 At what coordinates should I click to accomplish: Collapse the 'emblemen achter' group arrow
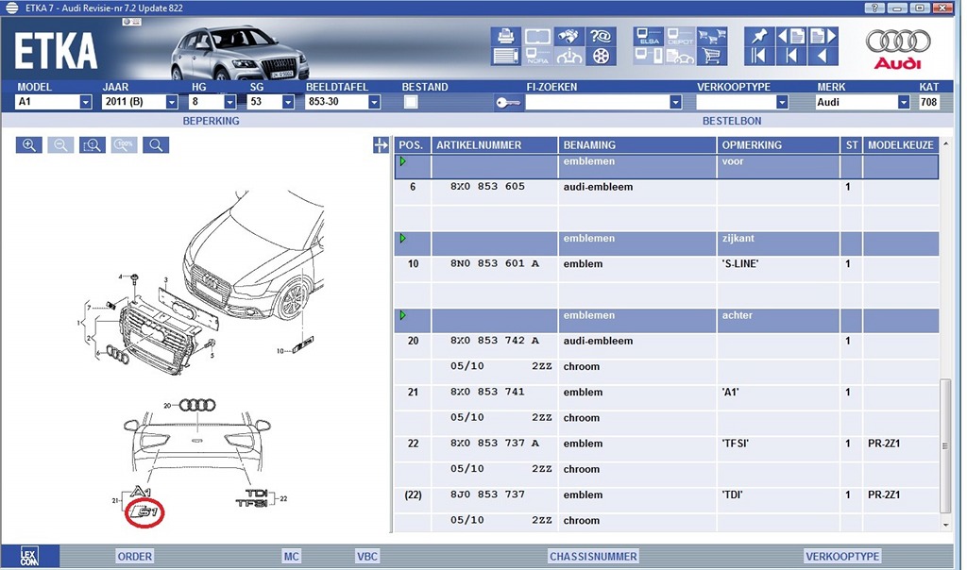point(402,315)
